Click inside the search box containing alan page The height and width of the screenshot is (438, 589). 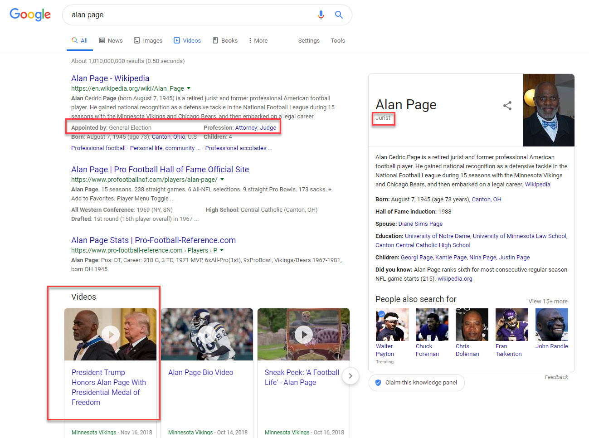point(190,15)
